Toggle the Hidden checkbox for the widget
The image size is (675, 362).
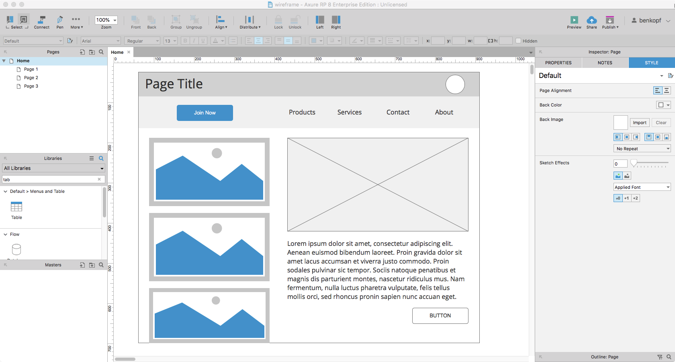(520, 41)
